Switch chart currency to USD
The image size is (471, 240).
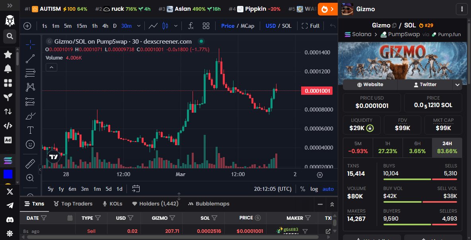[271, 26]
